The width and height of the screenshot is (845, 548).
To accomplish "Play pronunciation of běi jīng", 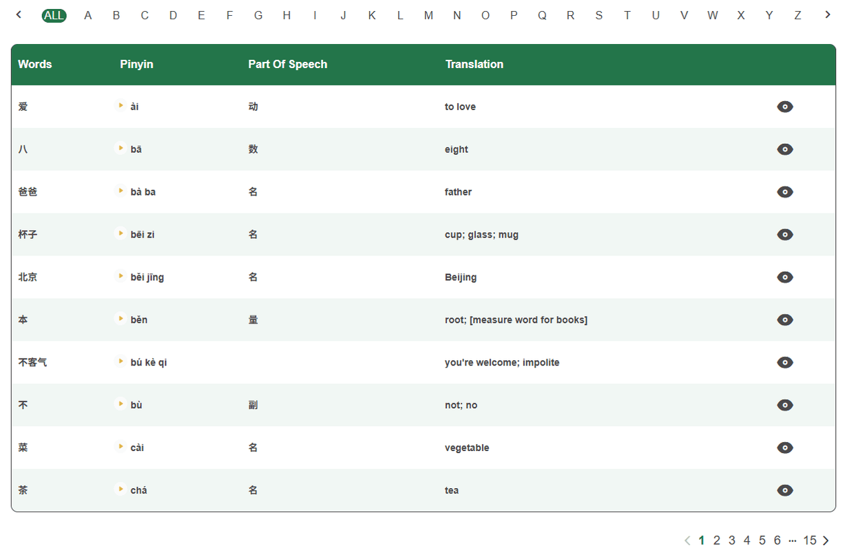I will click(x=121, y=277).
